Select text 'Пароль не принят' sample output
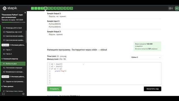This screenshot has height=101, width=179. click(x=57, y=16)
